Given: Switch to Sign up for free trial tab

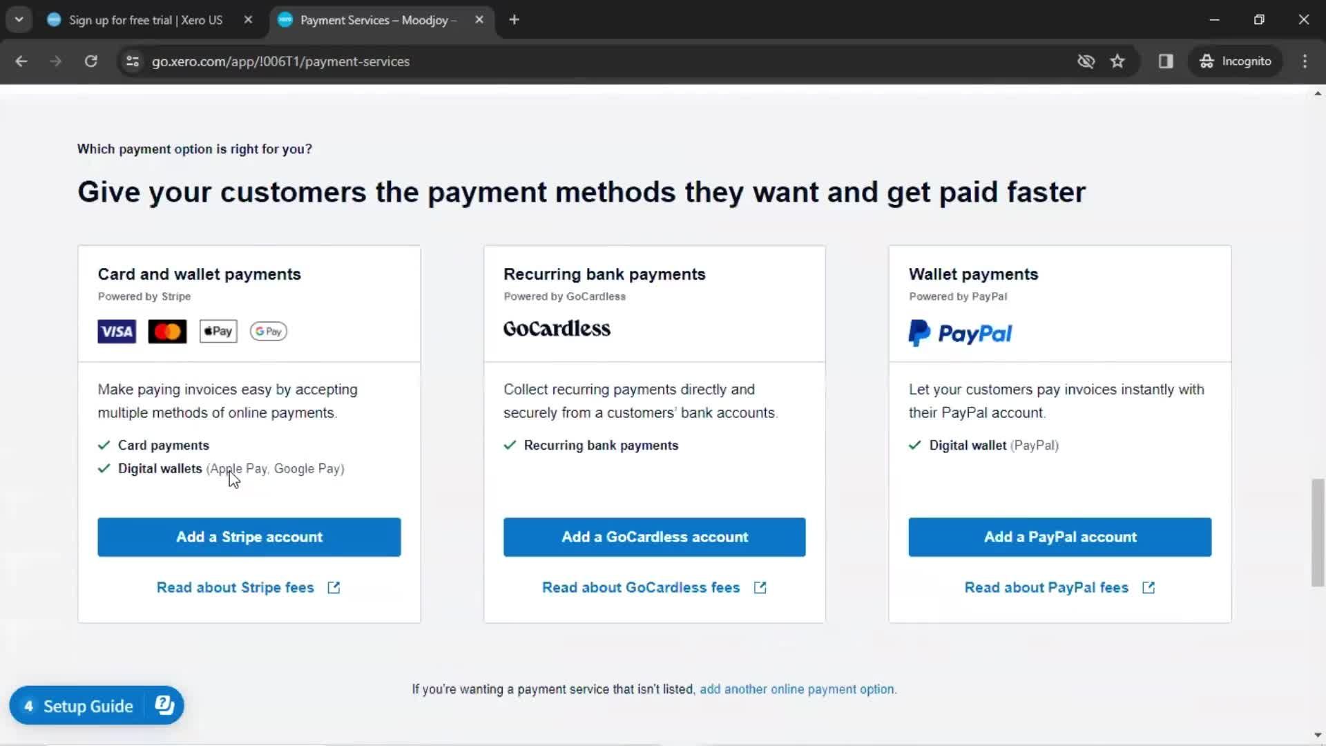Looking at the screenshot, I should click(146, 20).
